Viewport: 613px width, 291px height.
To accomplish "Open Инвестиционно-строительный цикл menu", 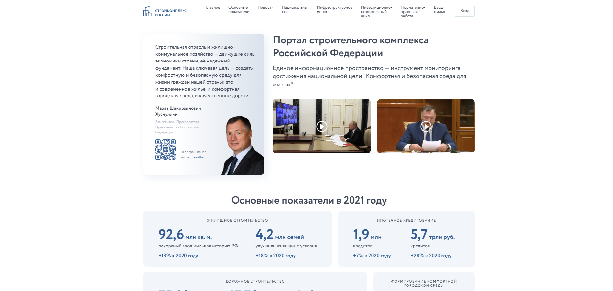I will point(376,12).
